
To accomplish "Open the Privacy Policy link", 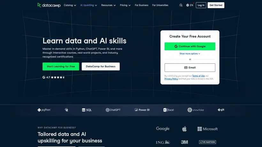I will pyautogui.click(x=171, y=79).
